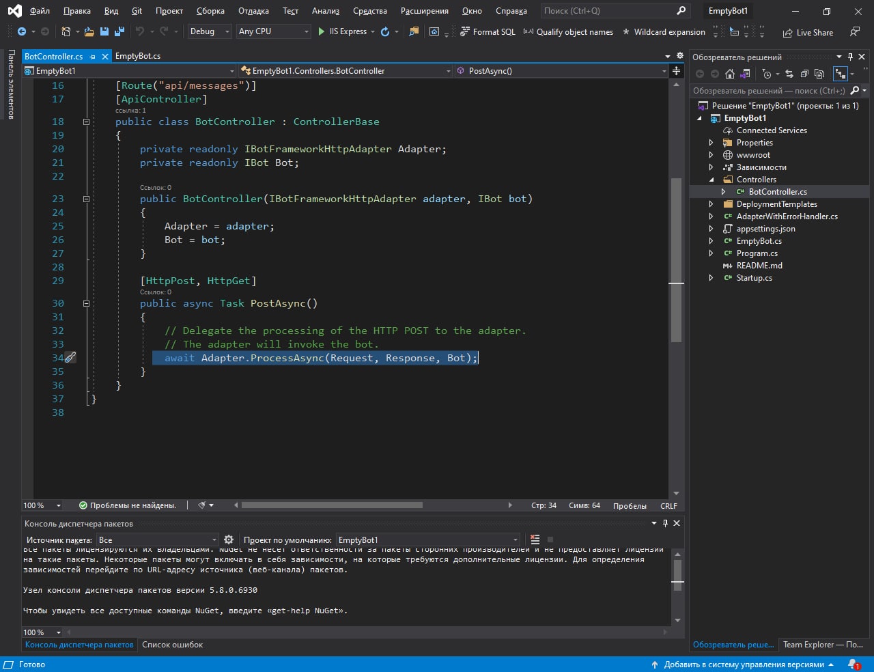Image resolution: width=874 pixels, height=672 pixels.
Task: Open the Файл menu
Action: click(x=40, y=11)
